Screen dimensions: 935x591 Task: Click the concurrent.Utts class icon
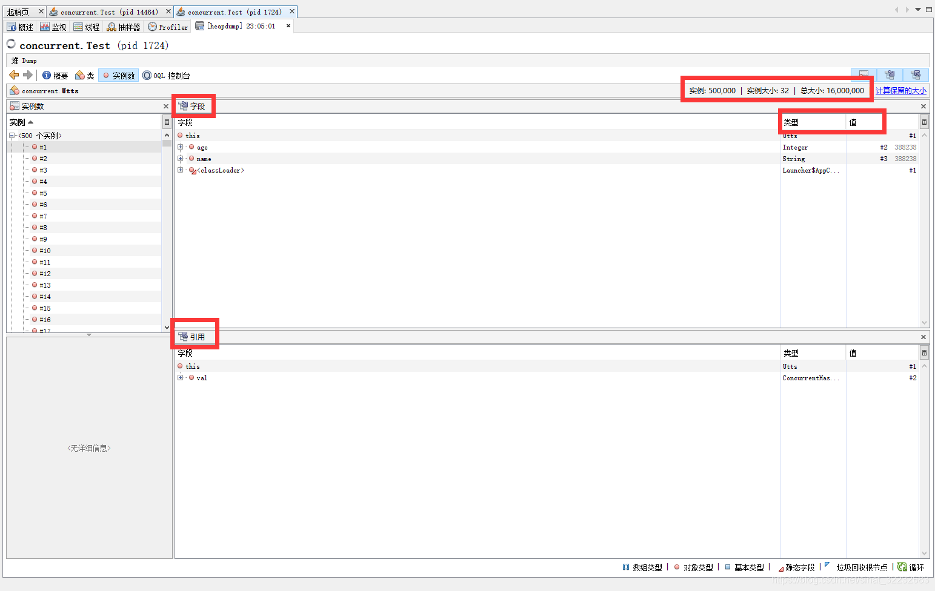(15, 90)
